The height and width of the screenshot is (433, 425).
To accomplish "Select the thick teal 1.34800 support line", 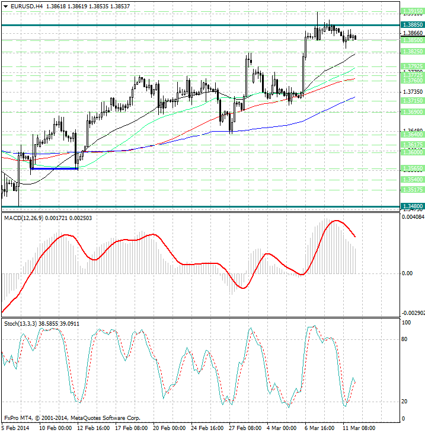I will (x=200, y=206).
